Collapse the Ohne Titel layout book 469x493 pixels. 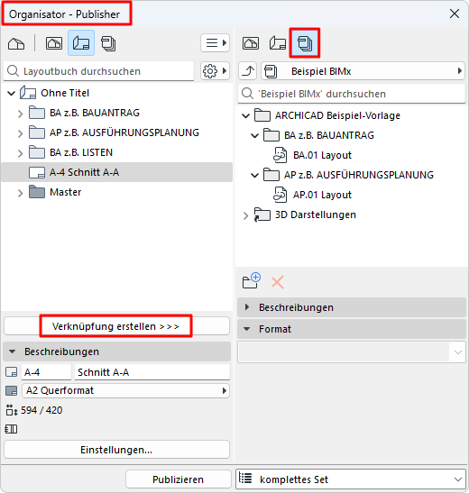click(12, 93)
